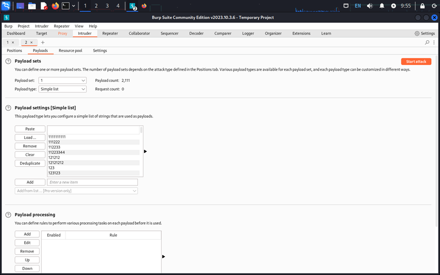440x275 pixels.
Task: Switch to the Proxy tab
Action: [x=63, y=34]
